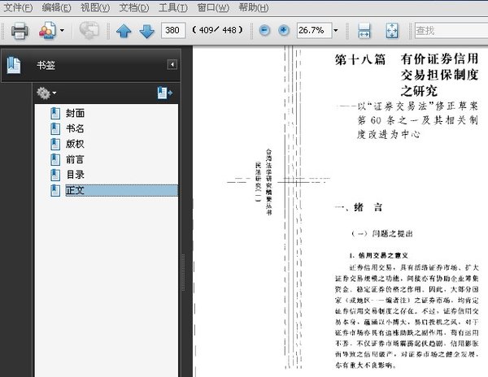Select the 前言 bookmark

pyautogui.click(x=76, y=159)
